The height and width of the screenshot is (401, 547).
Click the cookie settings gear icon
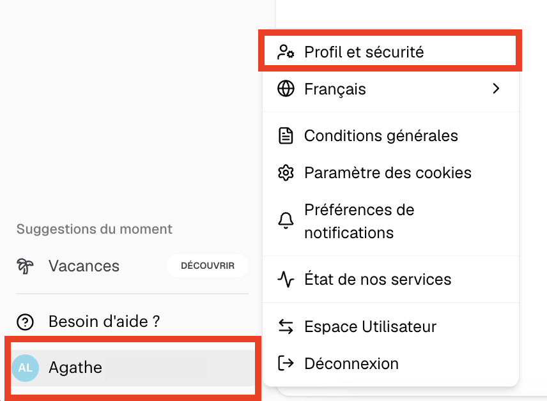click(x=286, y=173)
